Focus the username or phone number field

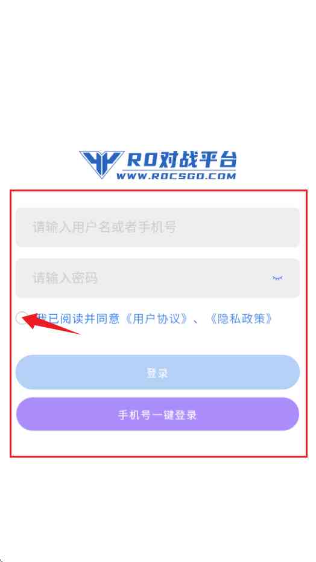(157, 227)
